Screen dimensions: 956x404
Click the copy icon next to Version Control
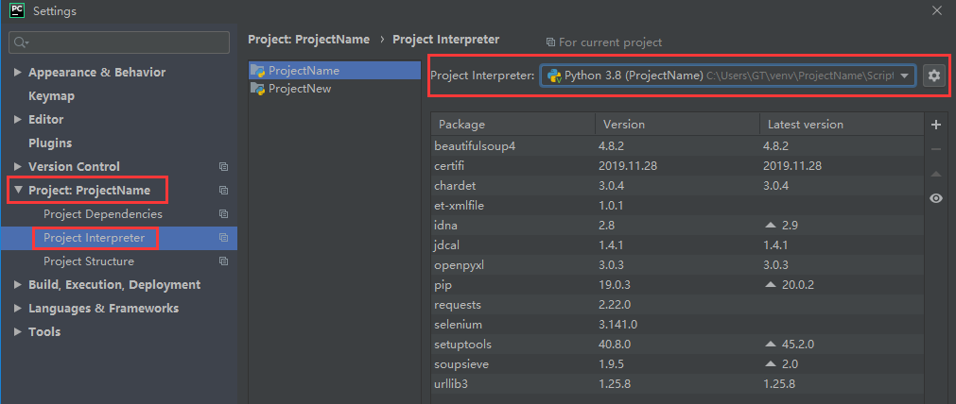(x=224, y=167)
